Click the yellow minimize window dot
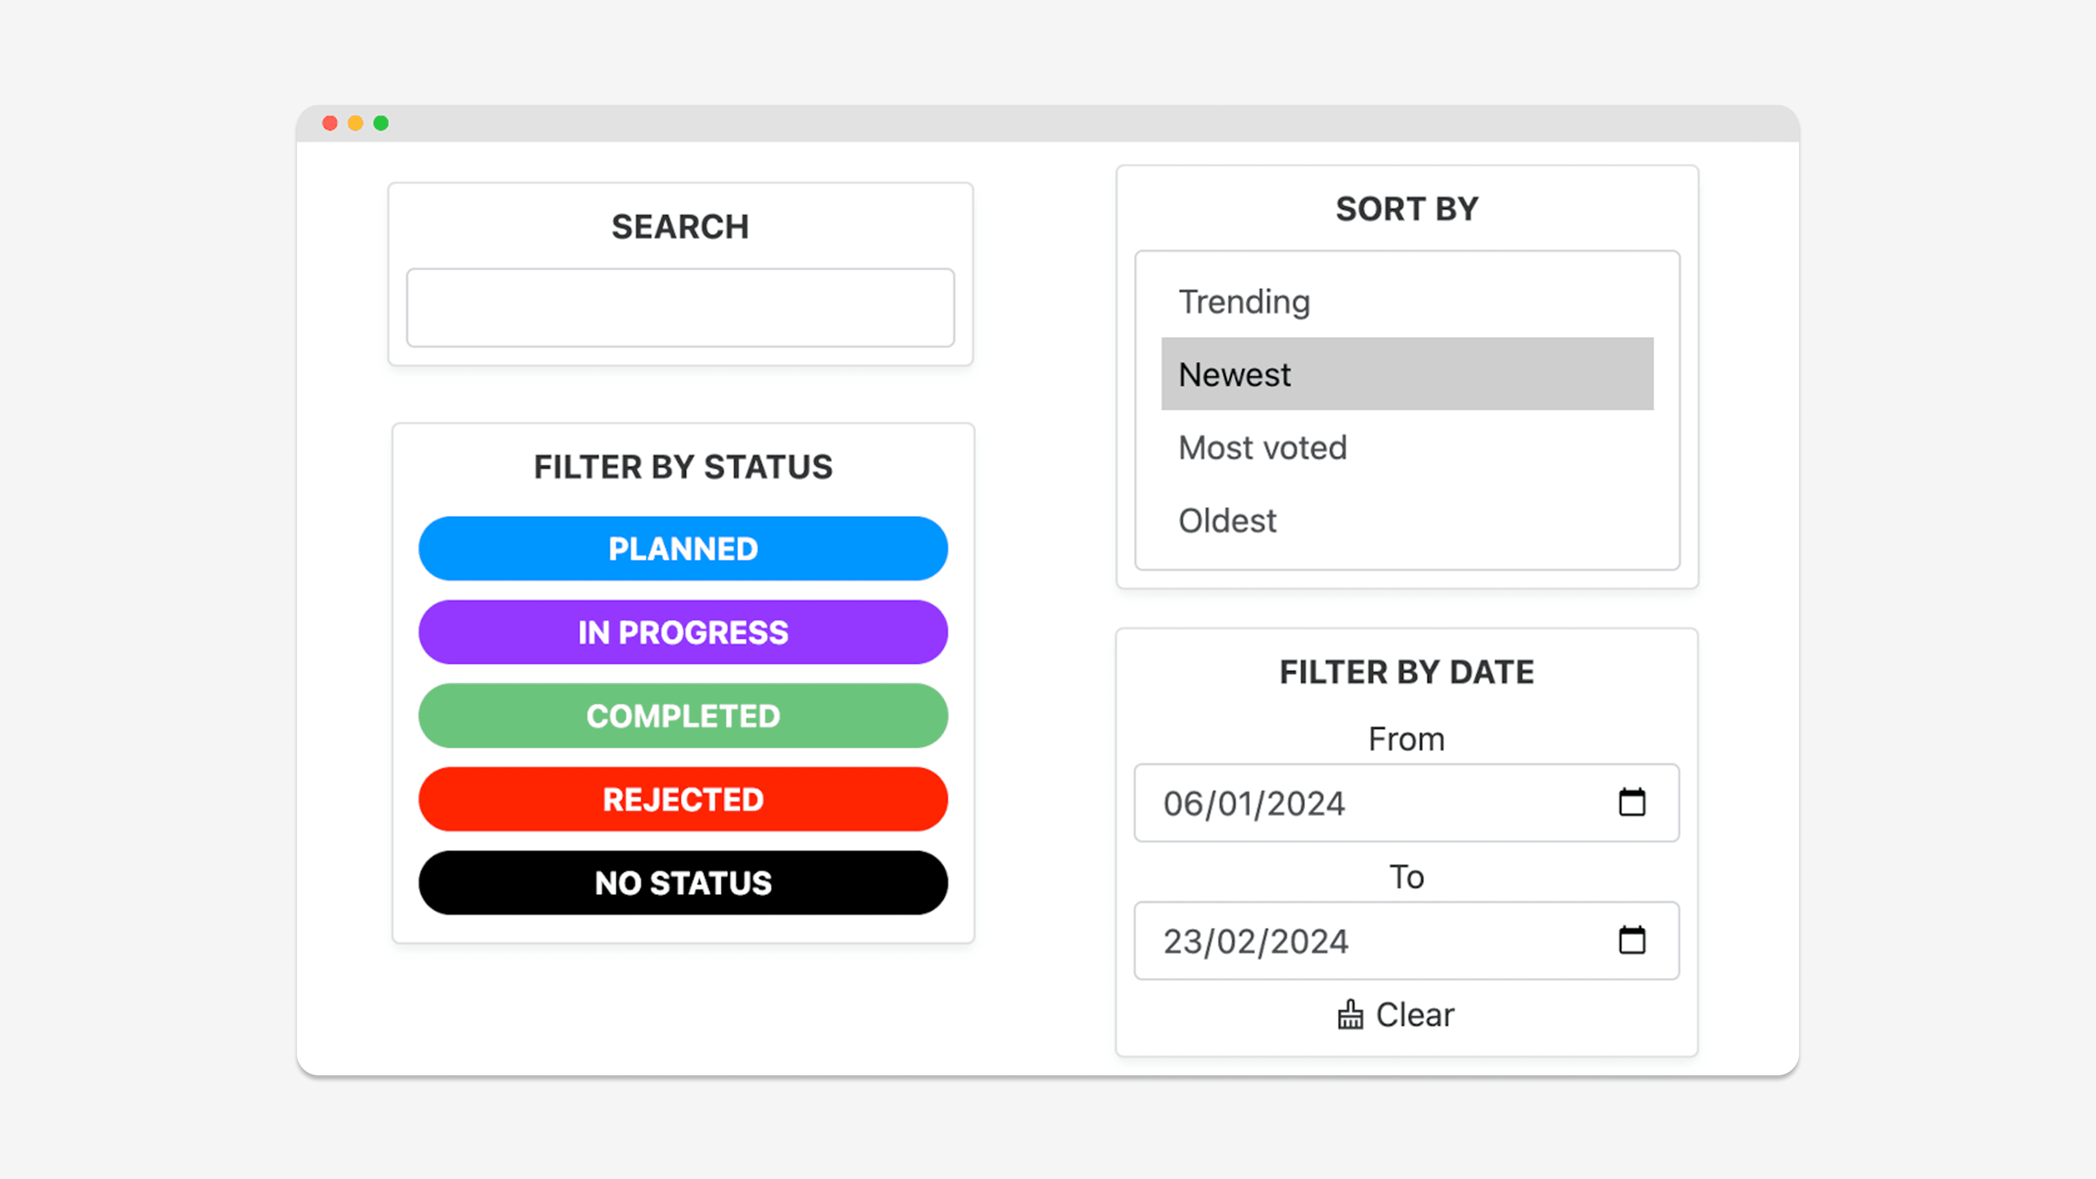Image resolution: width=2096 pixels, height=1179 pixels. (x=355, y=123)
